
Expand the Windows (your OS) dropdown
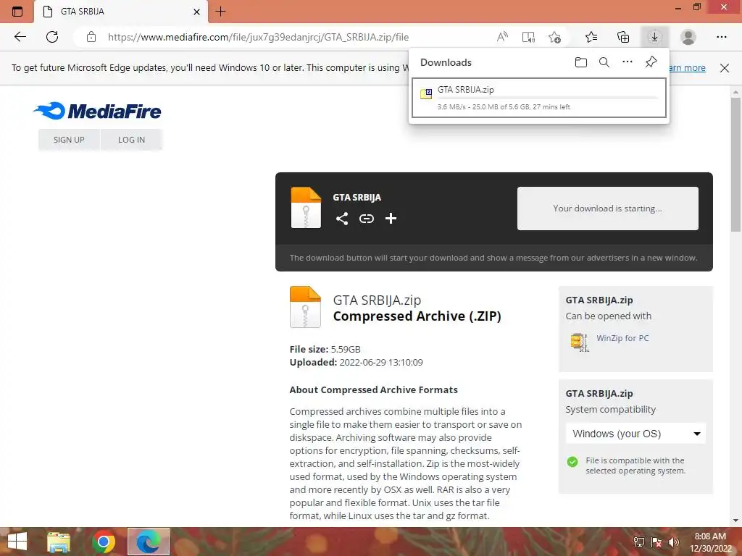pyautogui.click(x=635, y=434)
